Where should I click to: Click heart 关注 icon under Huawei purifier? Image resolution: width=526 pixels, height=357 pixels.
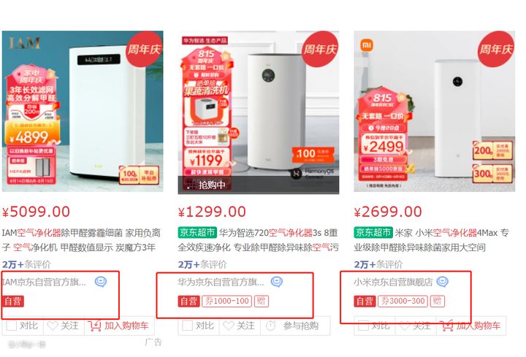click(x=229, y=326)
